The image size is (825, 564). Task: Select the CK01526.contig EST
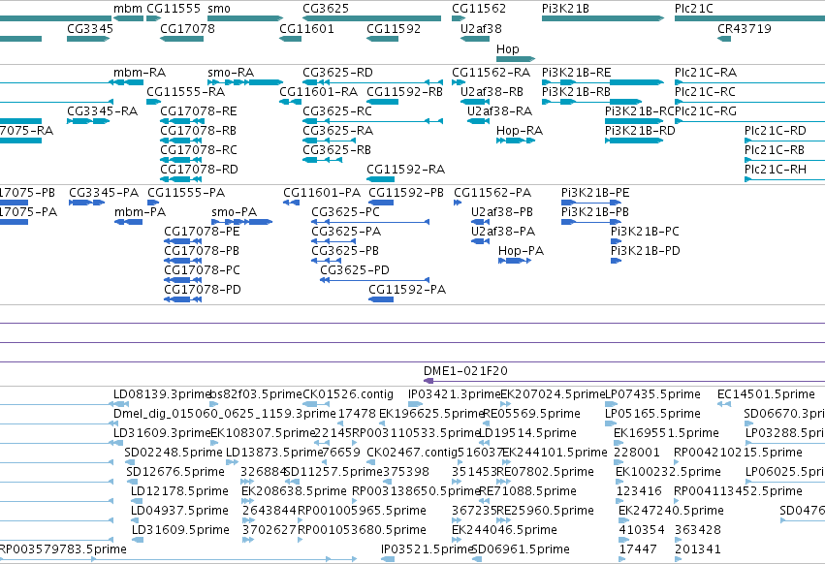pos(316,404)
